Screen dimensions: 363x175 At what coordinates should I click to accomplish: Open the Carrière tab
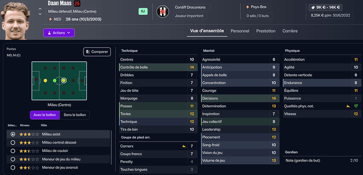click(x=290, y=31)
